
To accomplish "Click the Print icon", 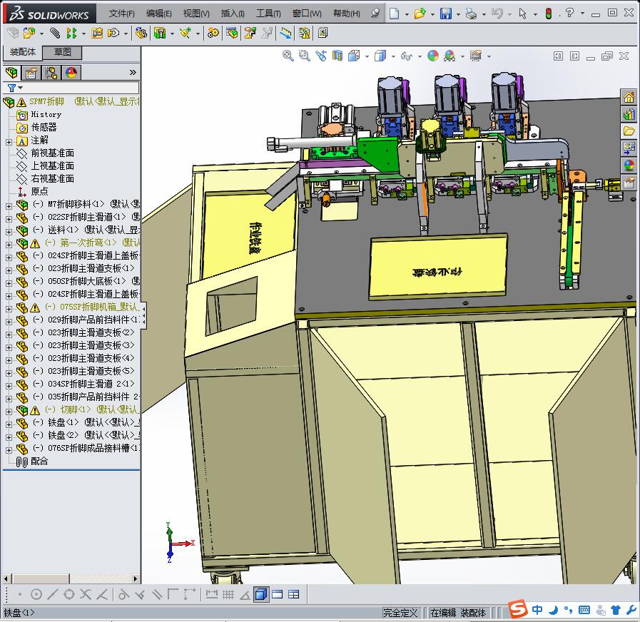I will 471,14.
